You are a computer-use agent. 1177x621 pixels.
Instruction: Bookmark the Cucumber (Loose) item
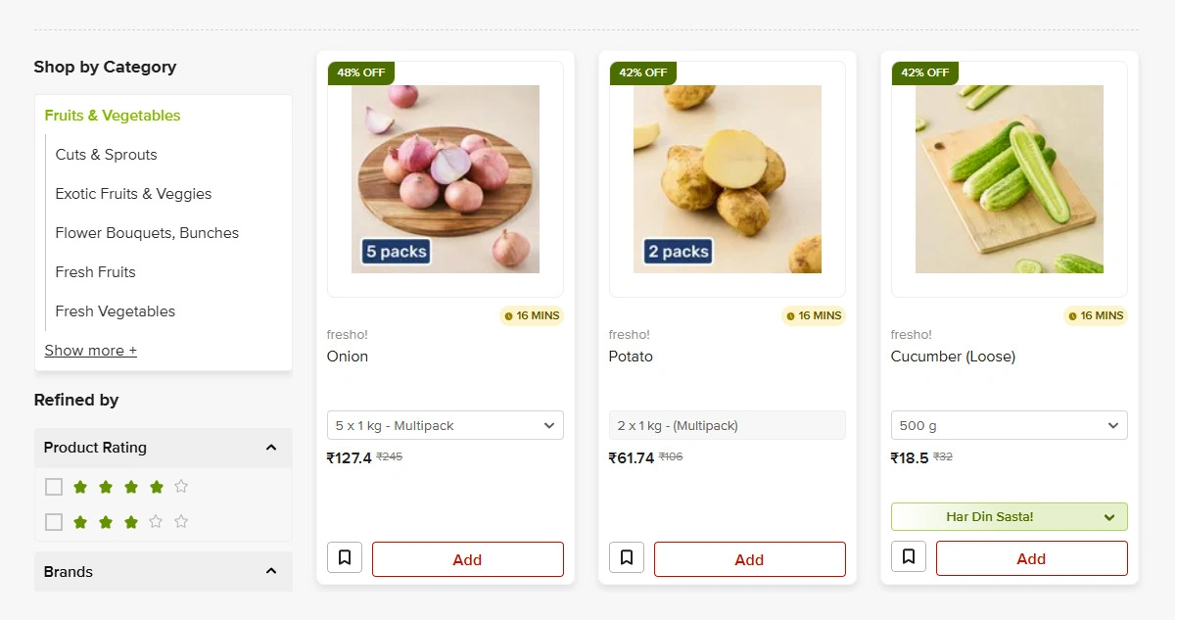(x=909, y=557)
